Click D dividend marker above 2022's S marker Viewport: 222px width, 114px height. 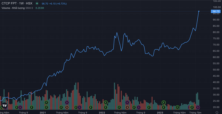point(127,102)
